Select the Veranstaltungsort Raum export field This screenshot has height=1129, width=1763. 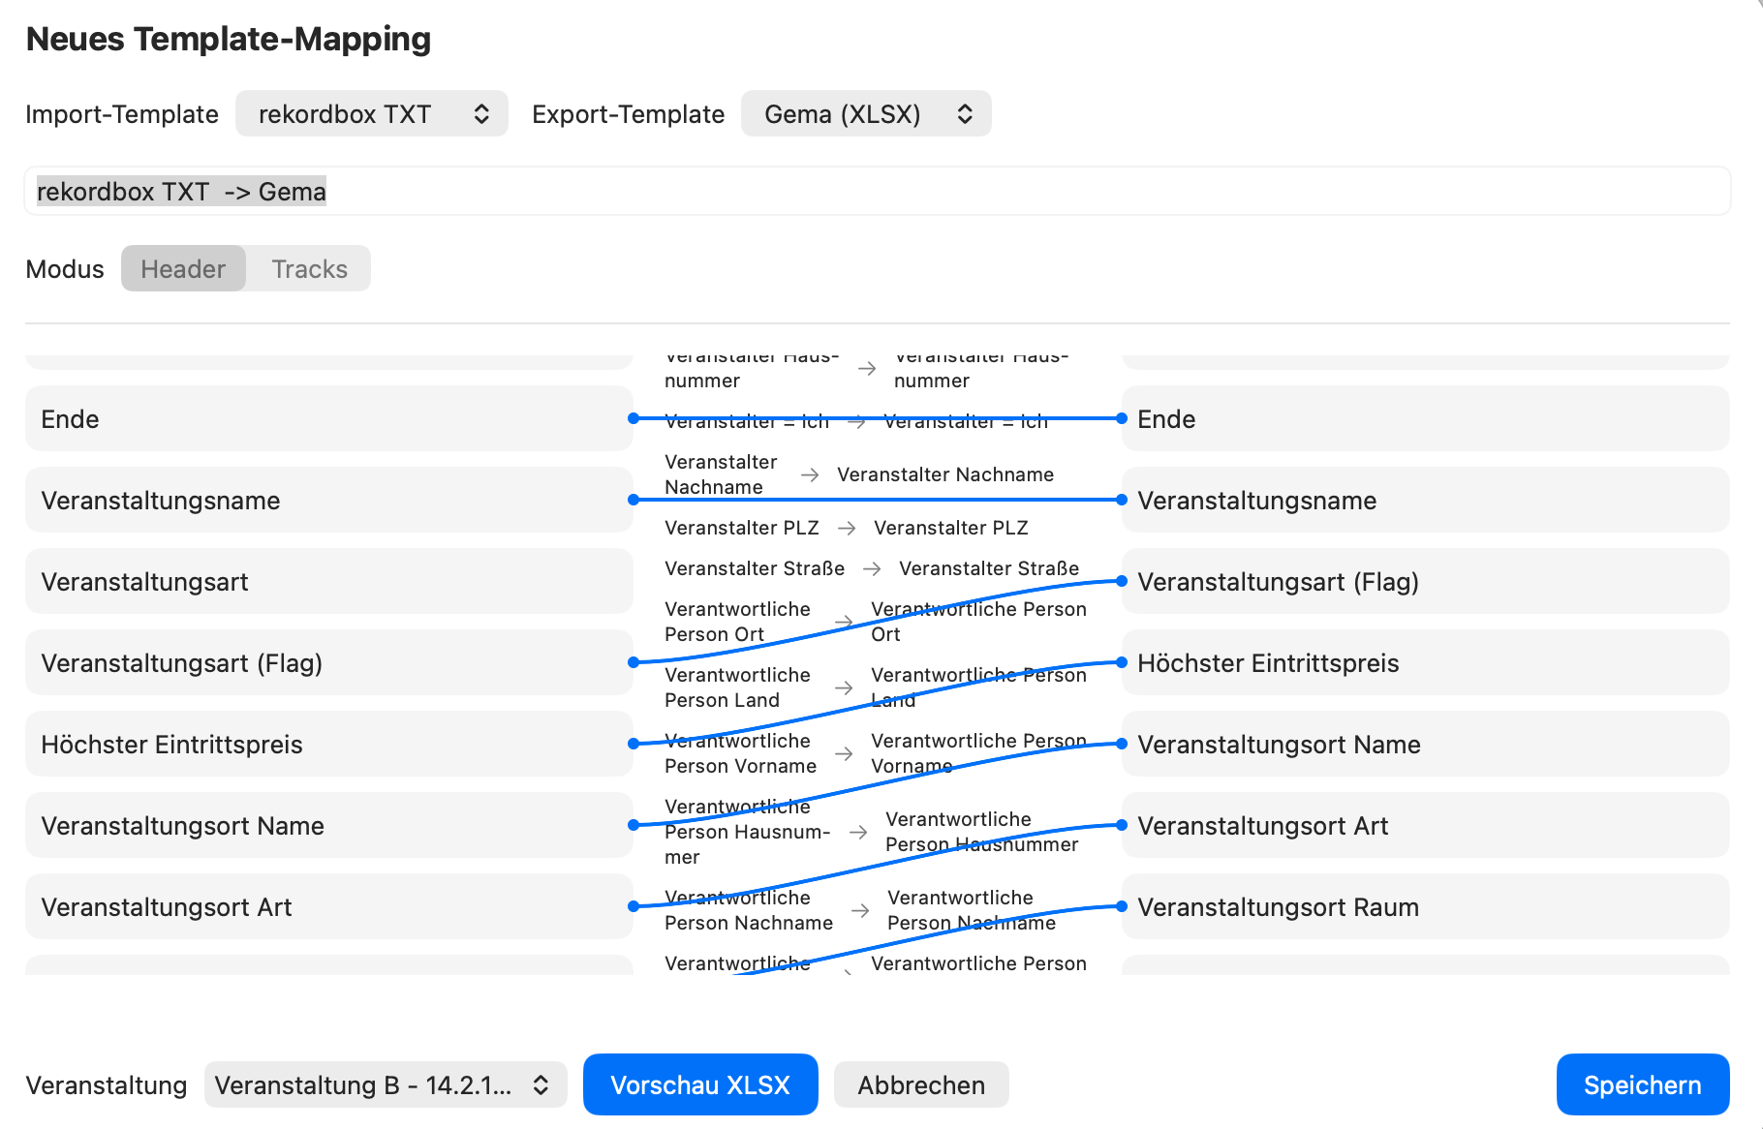point(1424,906)
